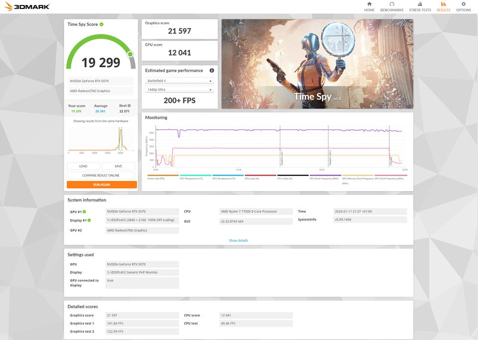The image size is (478, 340).
Task: Click the Graphics score 21 597 card
Action: click(x=180, y=29)
